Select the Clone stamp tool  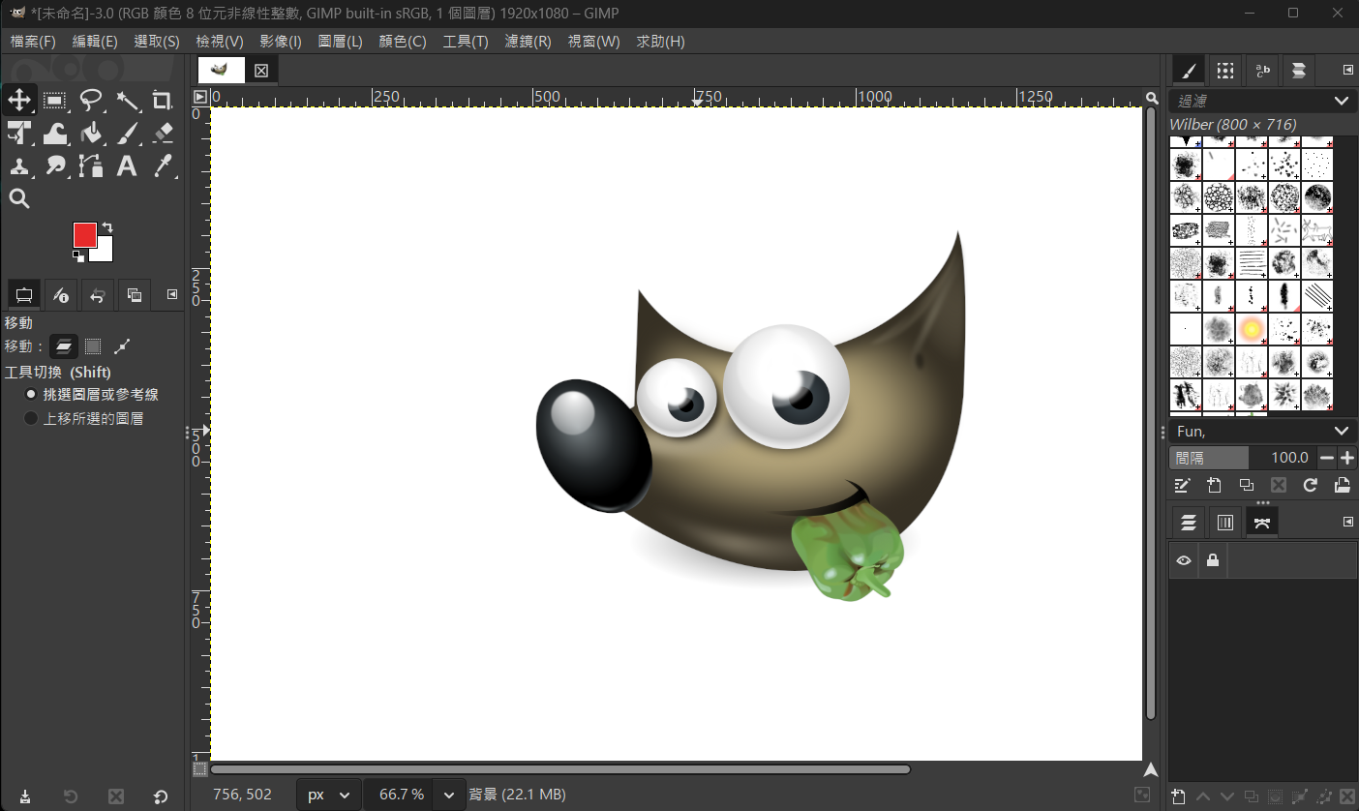pyautogui.click(x=19, y=165)
